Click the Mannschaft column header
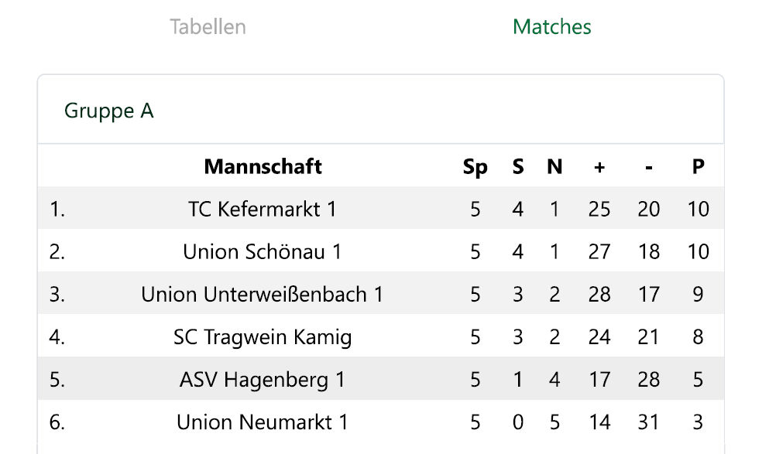The height and width of the screenshot is (454, 769). (263, 166)
